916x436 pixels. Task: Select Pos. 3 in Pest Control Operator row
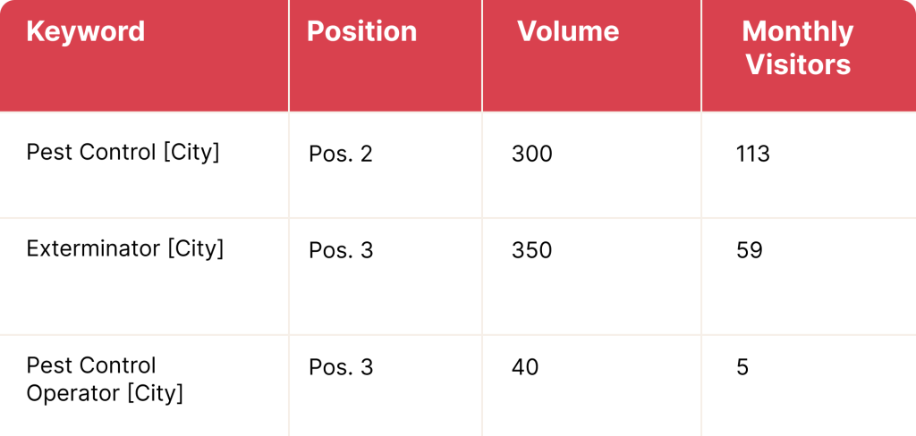tap(341, 367)
